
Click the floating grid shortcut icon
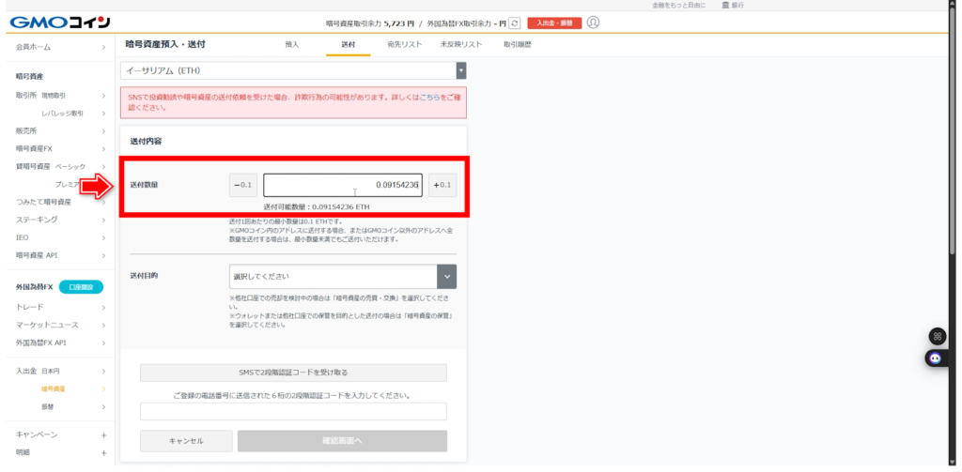(936, 336)
